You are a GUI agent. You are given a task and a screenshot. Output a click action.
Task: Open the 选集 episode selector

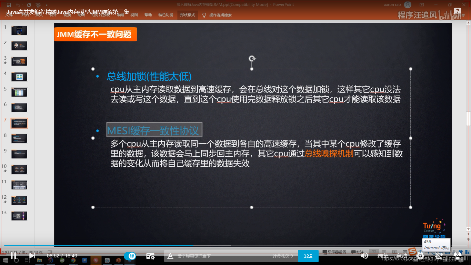click(x=383, y=256)
